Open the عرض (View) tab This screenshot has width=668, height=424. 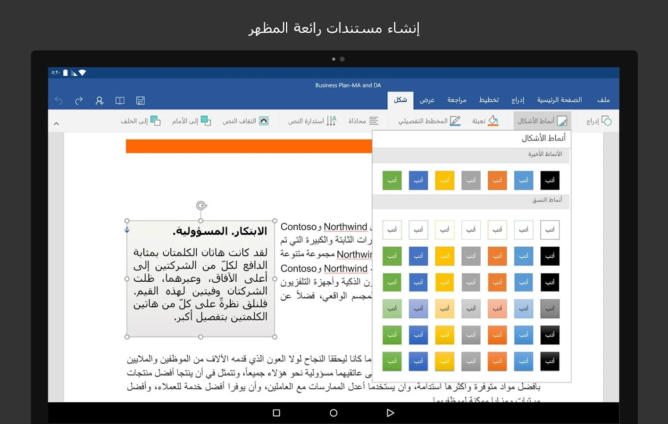427,100
